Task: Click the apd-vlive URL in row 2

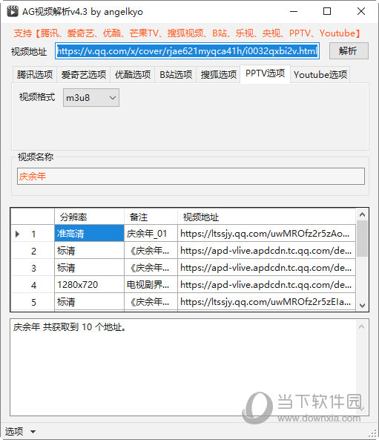Action: [x=266, y=251]
